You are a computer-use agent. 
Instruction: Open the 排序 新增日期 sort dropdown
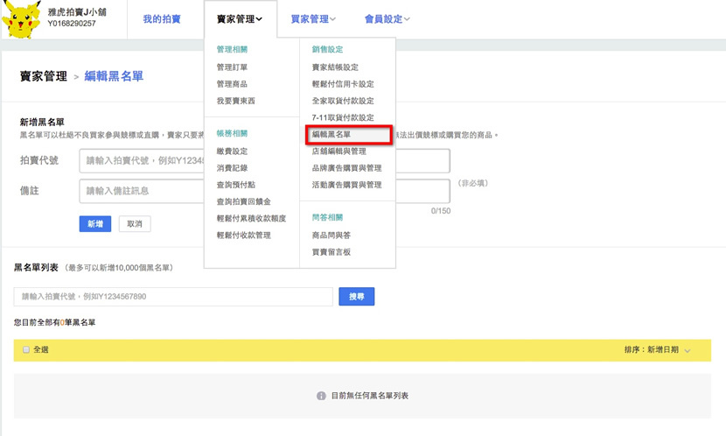(x=657, y=349)
